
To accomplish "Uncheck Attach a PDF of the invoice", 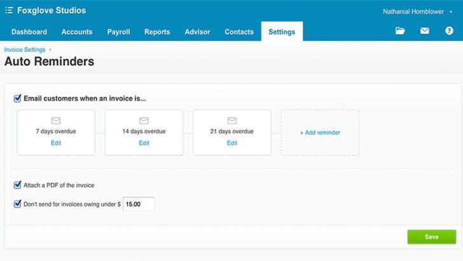I will [x=17, y=185].
